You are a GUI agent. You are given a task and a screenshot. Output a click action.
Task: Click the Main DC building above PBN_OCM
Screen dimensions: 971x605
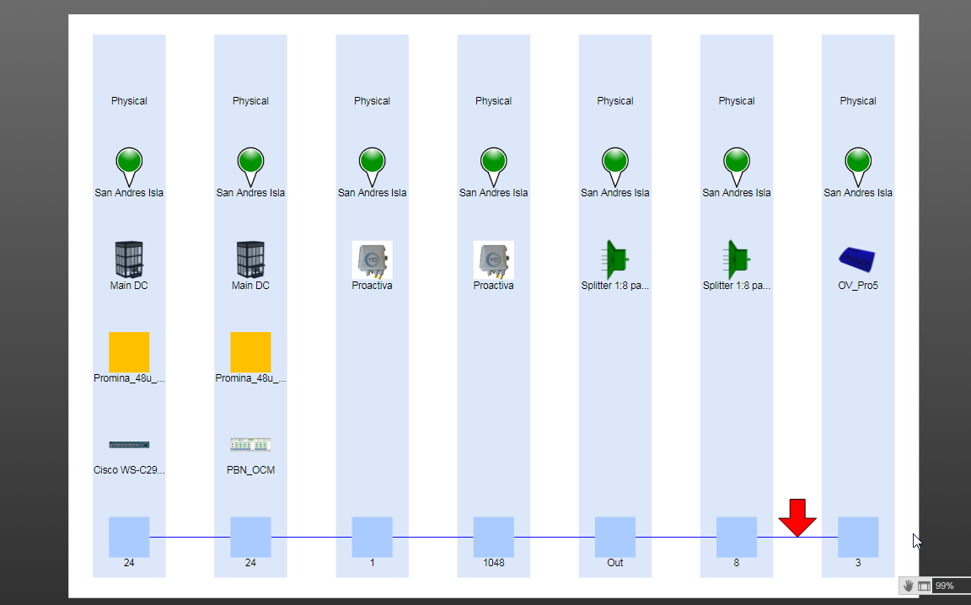(250, 260)
